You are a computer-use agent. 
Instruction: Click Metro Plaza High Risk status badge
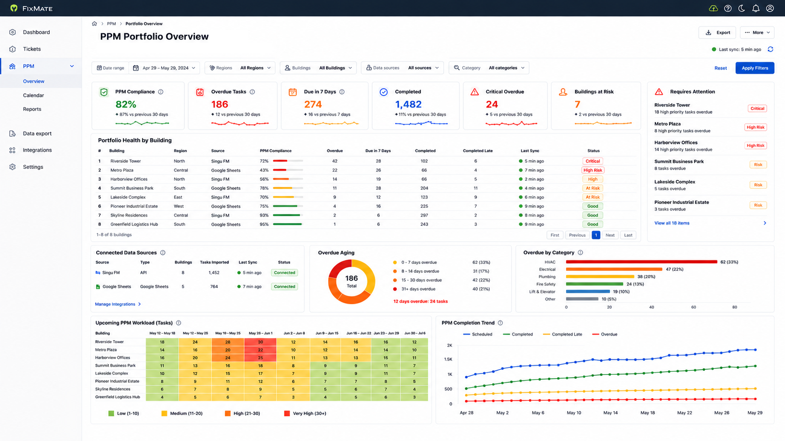pyautogui.click(x=593, y=170)
